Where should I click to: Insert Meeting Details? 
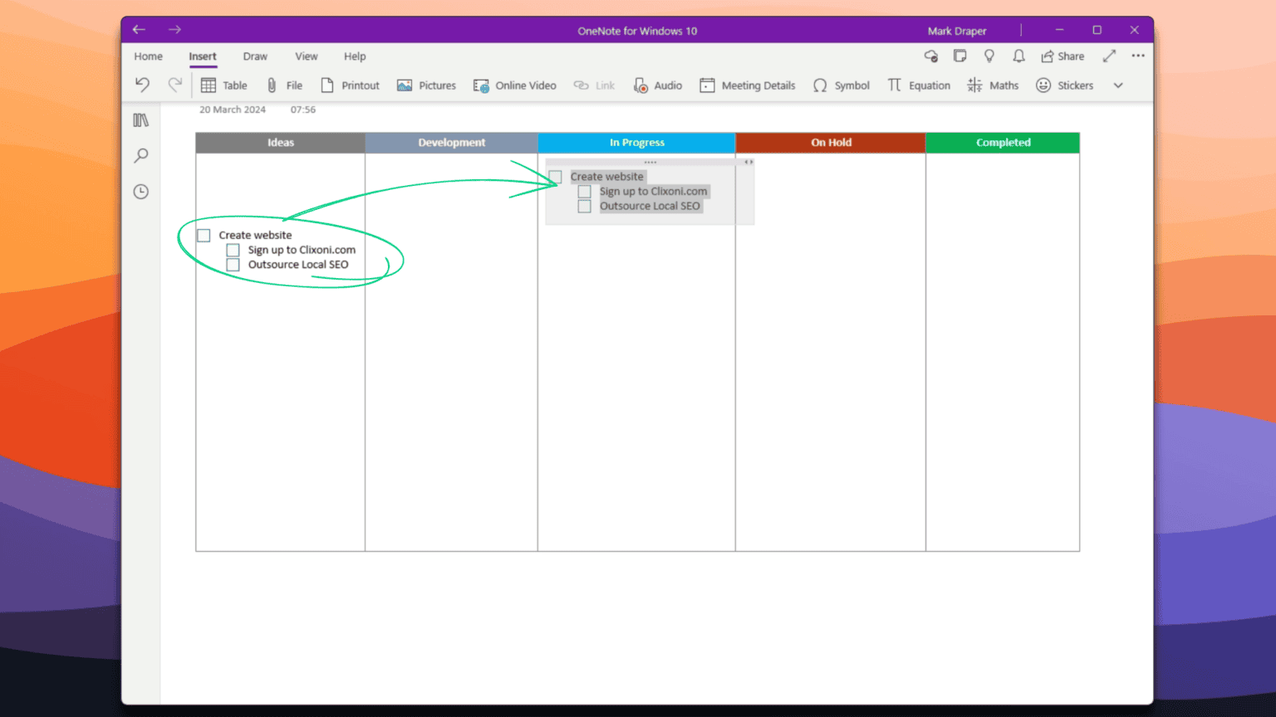click(747, 85)
